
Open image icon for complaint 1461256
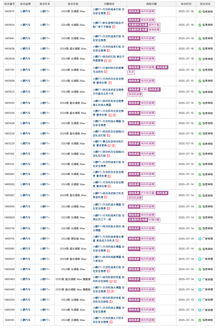[x=109, y=136]
